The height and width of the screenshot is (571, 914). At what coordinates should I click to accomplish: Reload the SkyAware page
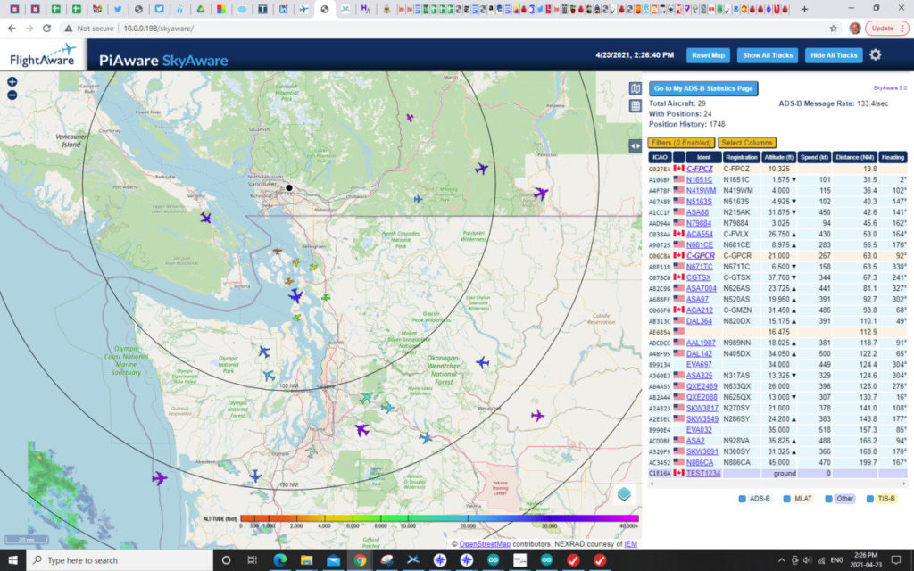tap(46, 28)
